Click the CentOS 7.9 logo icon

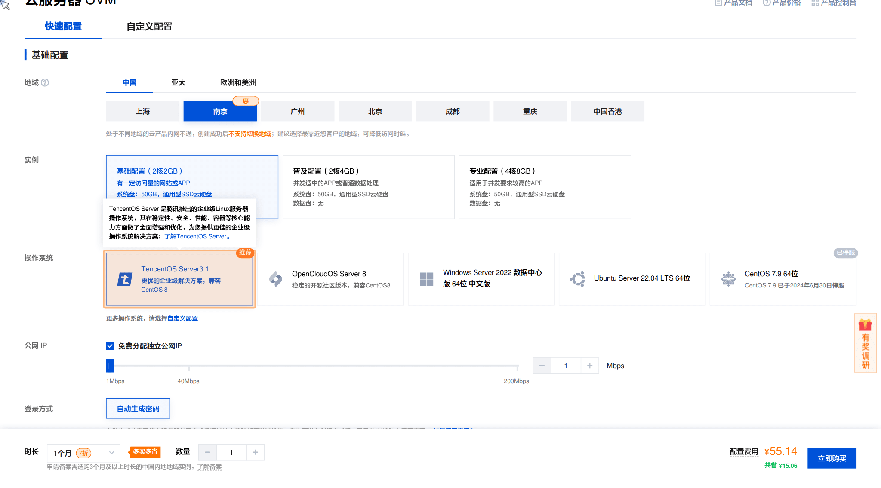click(728, 279)
